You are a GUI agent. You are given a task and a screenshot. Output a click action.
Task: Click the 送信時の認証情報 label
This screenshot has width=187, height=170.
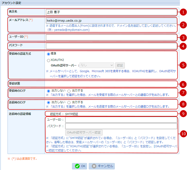click(20, 114)
